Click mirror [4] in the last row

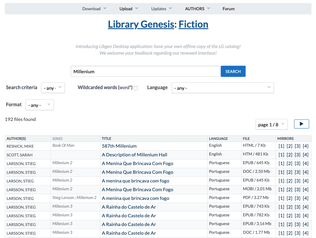tap(305, 233)
